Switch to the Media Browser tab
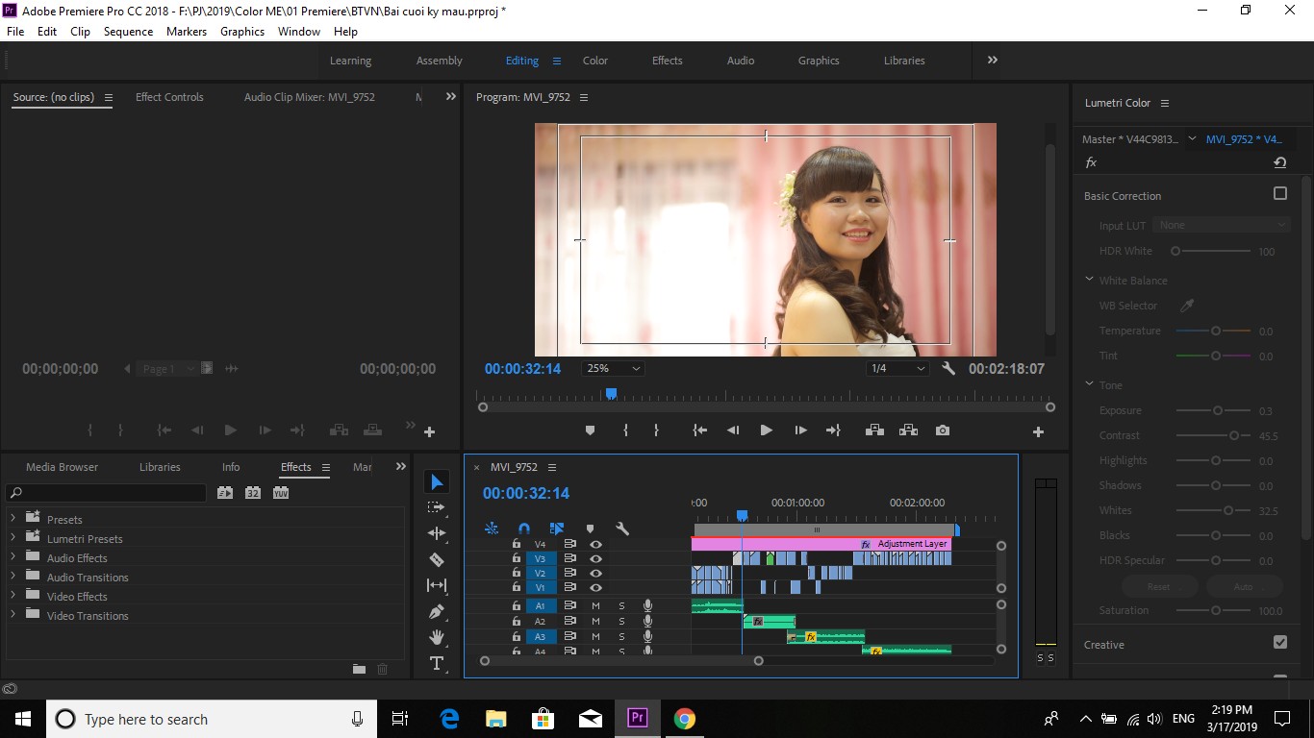Screen dimensions: 1314x738 [62, 467]
